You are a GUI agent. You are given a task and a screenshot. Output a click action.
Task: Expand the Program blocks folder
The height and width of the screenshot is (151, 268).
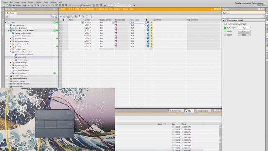pyautogui.click(x=11, y=39)
